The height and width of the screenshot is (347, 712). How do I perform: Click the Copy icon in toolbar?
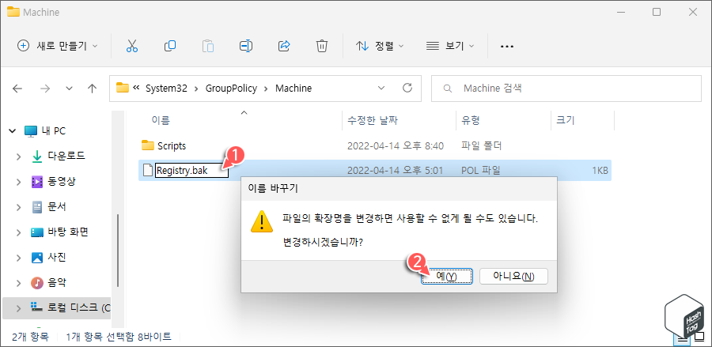click(x=170, y=46)
